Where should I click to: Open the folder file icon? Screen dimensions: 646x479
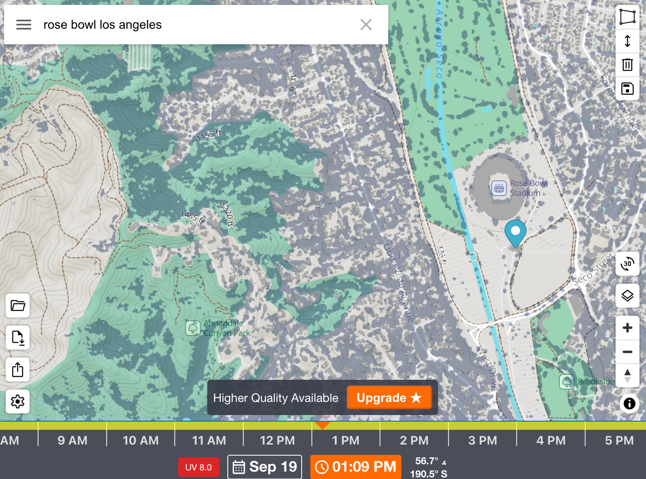point(18,306)
